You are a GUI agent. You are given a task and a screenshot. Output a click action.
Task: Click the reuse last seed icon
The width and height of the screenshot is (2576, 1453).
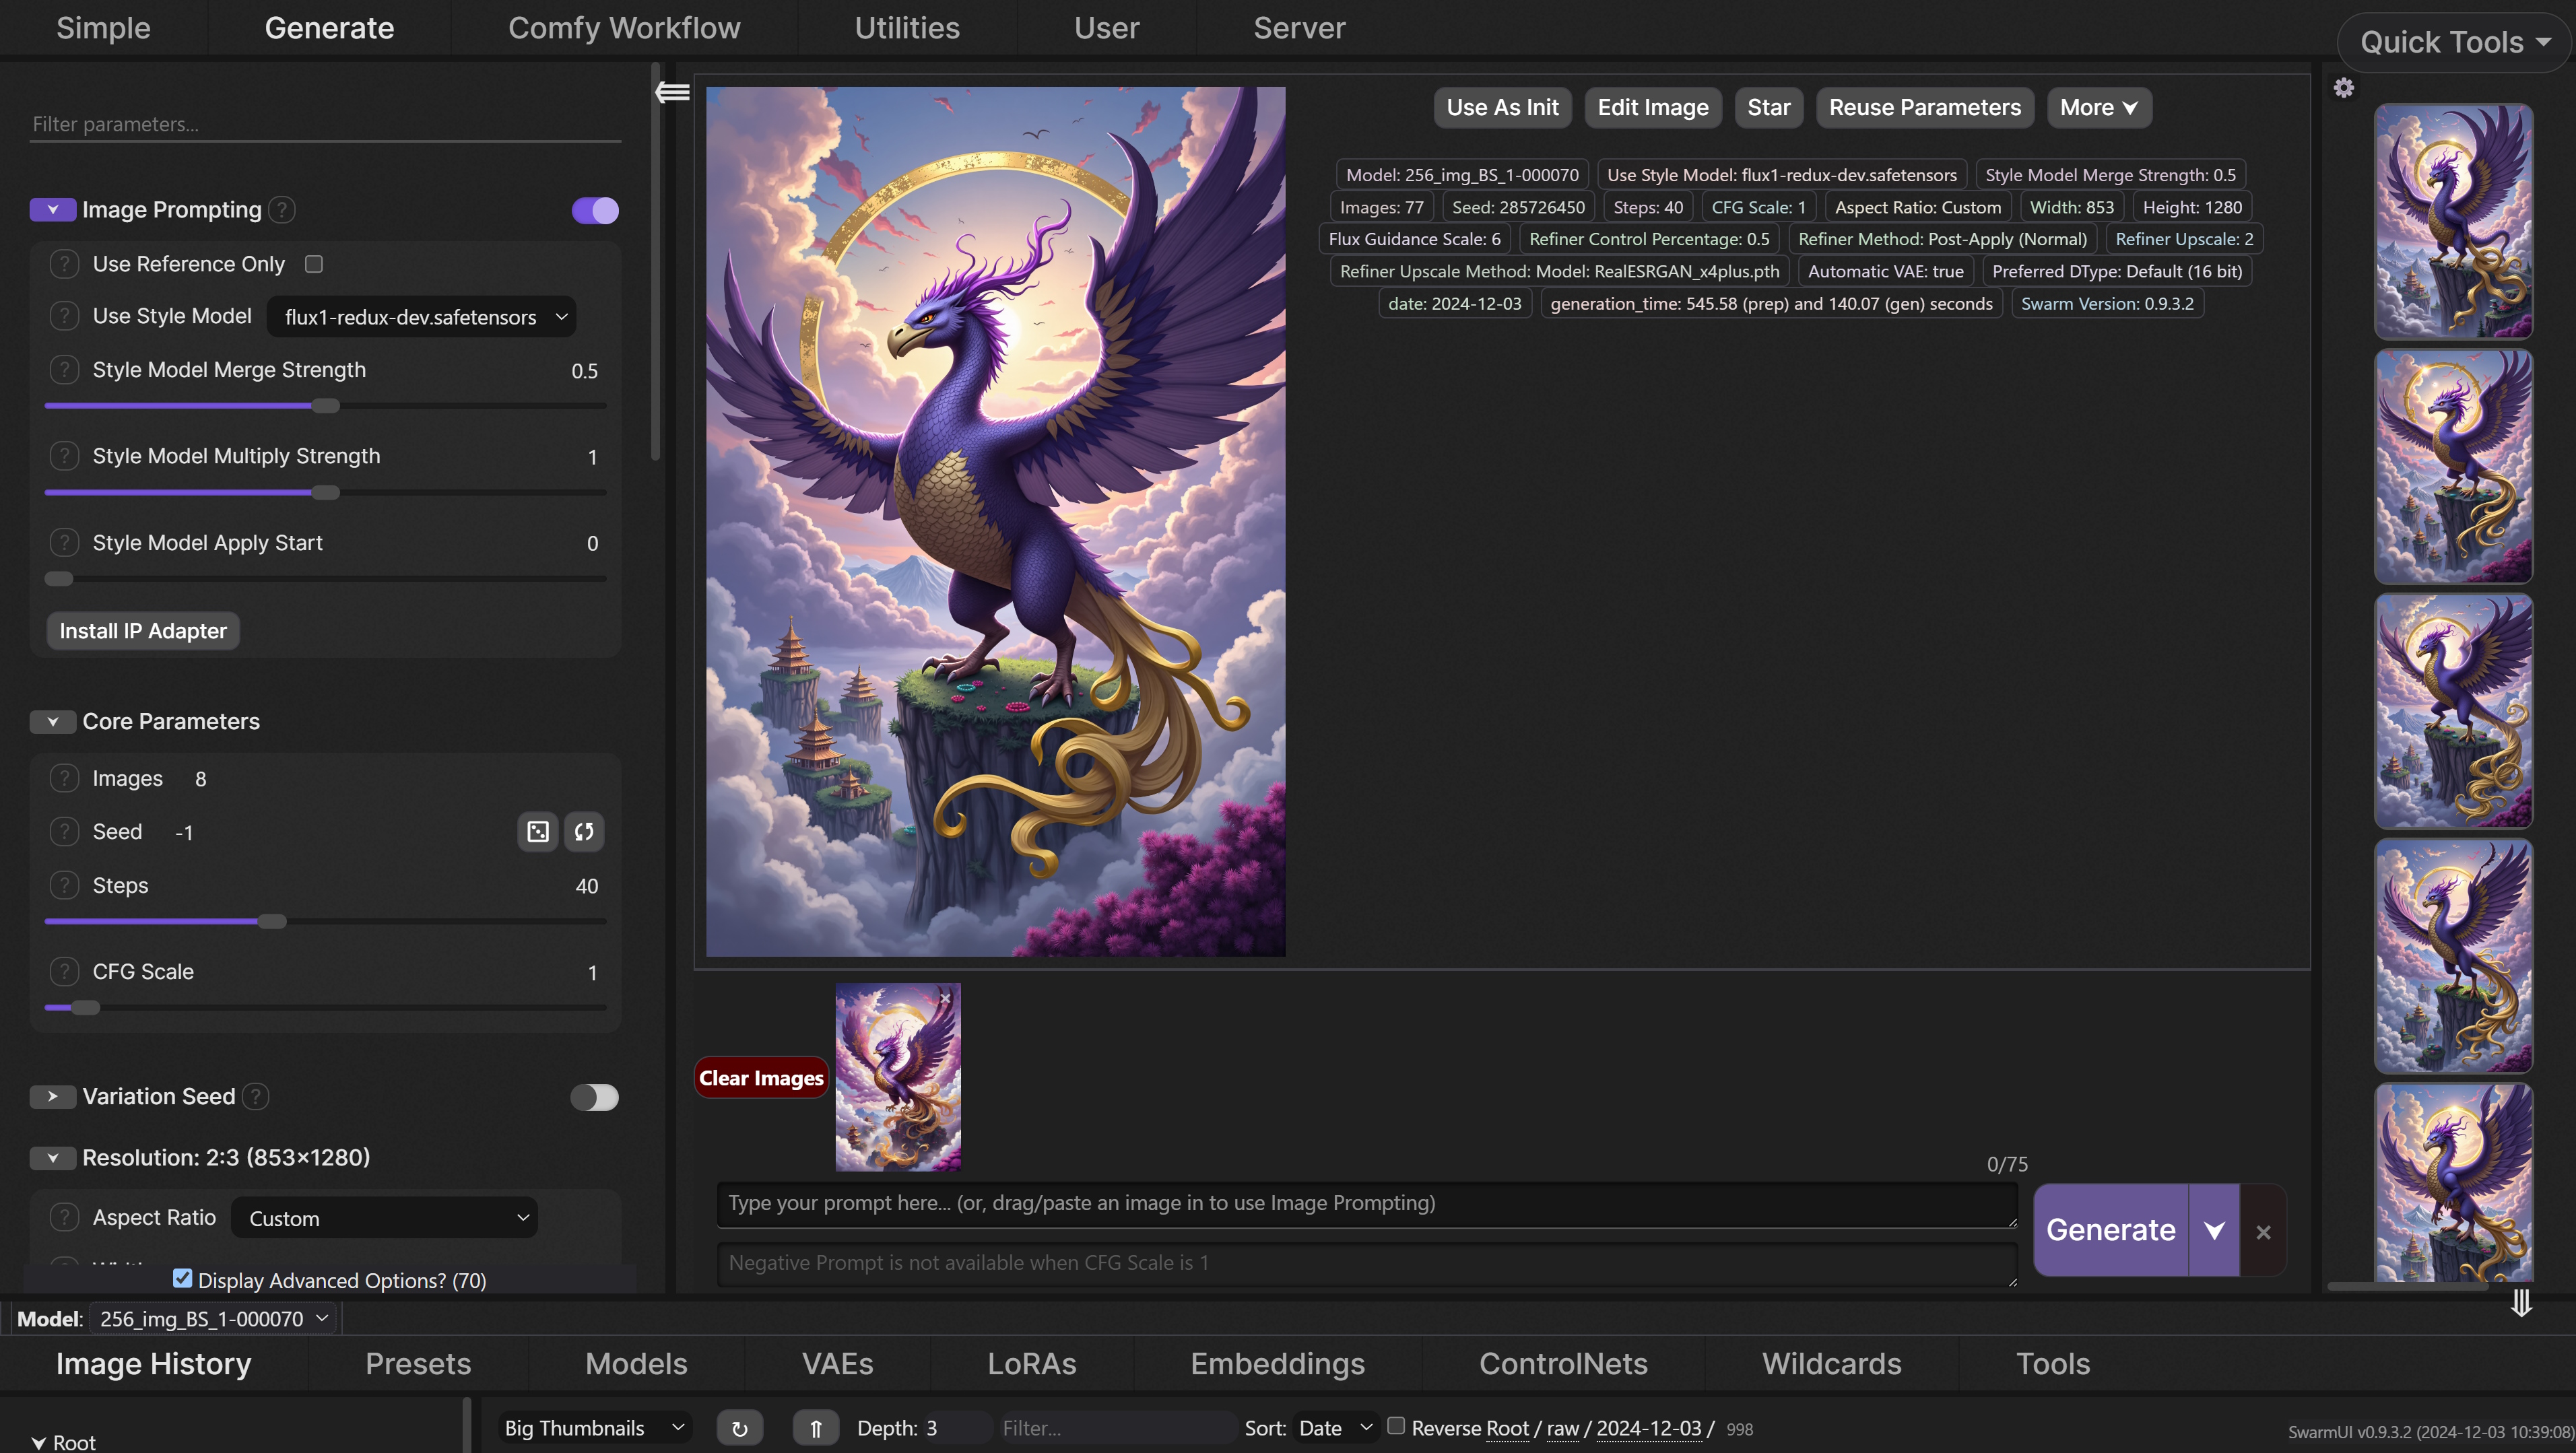pos(584,832)
